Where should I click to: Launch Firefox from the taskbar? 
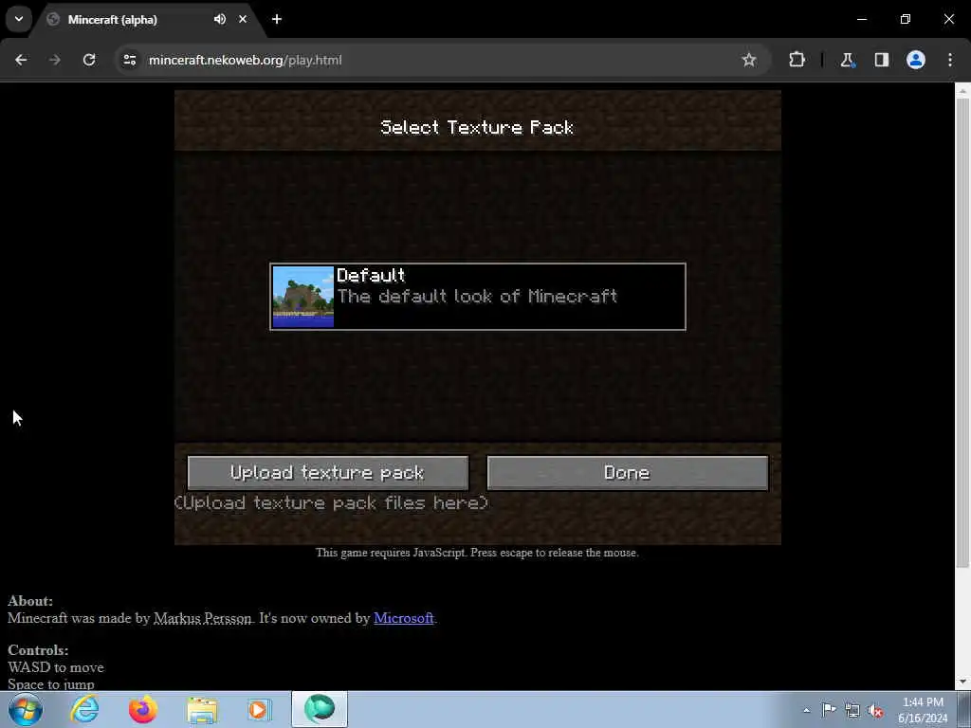[142, 709]
